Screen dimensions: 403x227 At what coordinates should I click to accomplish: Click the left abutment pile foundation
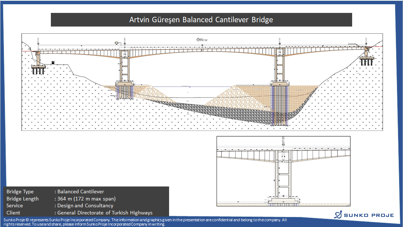pos(38,69)
